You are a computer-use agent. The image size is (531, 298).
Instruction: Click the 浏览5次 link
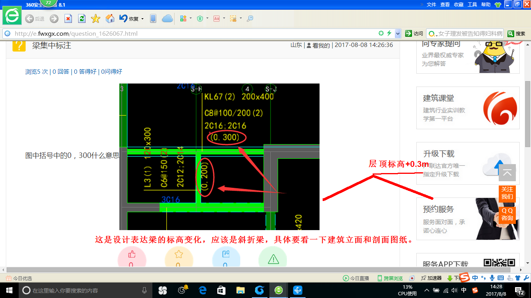pos(37,71)
